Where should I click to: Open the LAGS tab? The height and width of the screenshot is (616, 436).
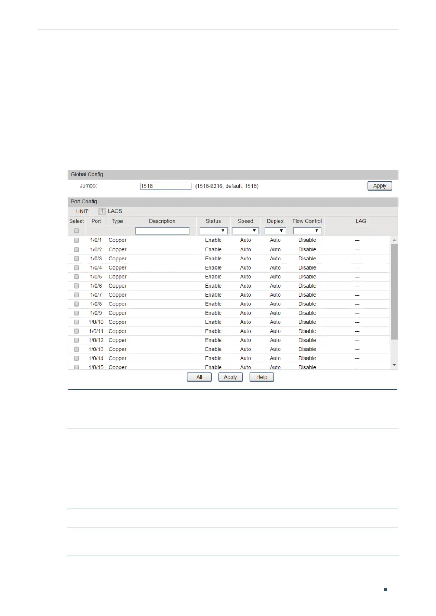(115, 211)
